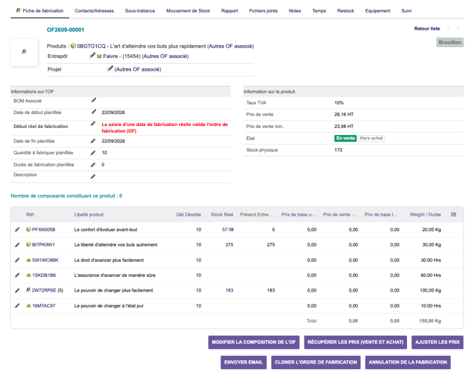Screen dimensions: 470x382
Task: Edit the Projet field pencil icon
Action: (x=110, y=69)
